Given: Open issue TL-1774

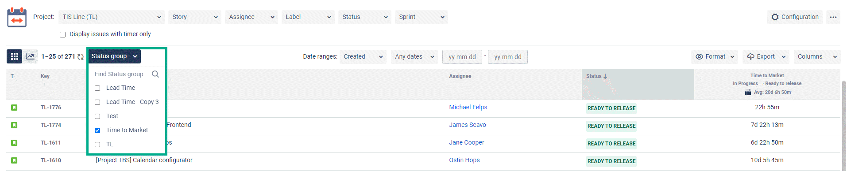Looking at the screenshot, I should click(x=51, y=125).
